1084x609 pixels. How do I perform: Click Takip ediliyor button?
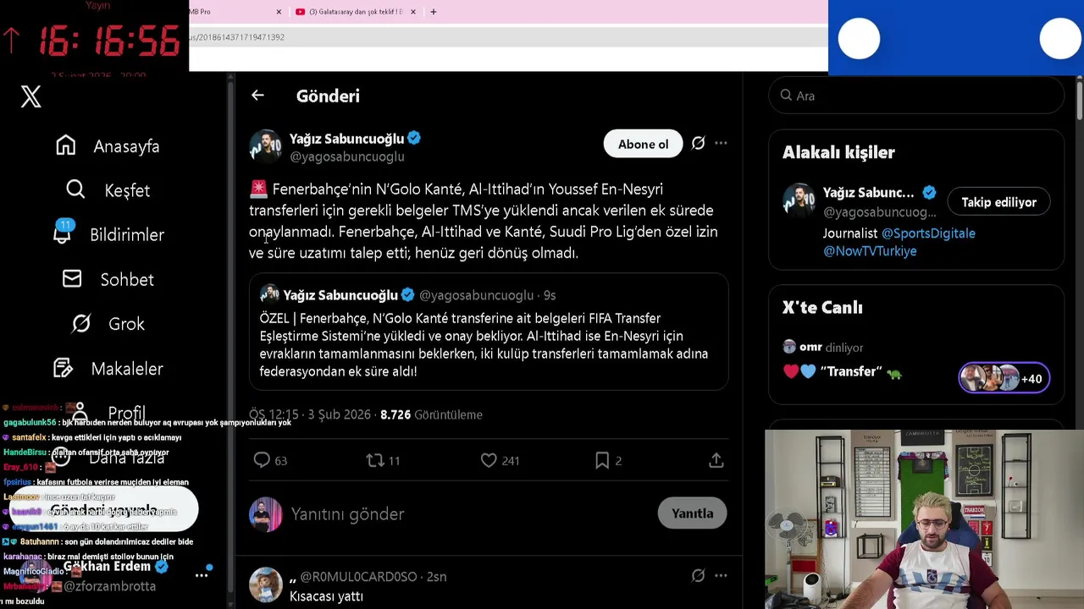tap(998, 202)
